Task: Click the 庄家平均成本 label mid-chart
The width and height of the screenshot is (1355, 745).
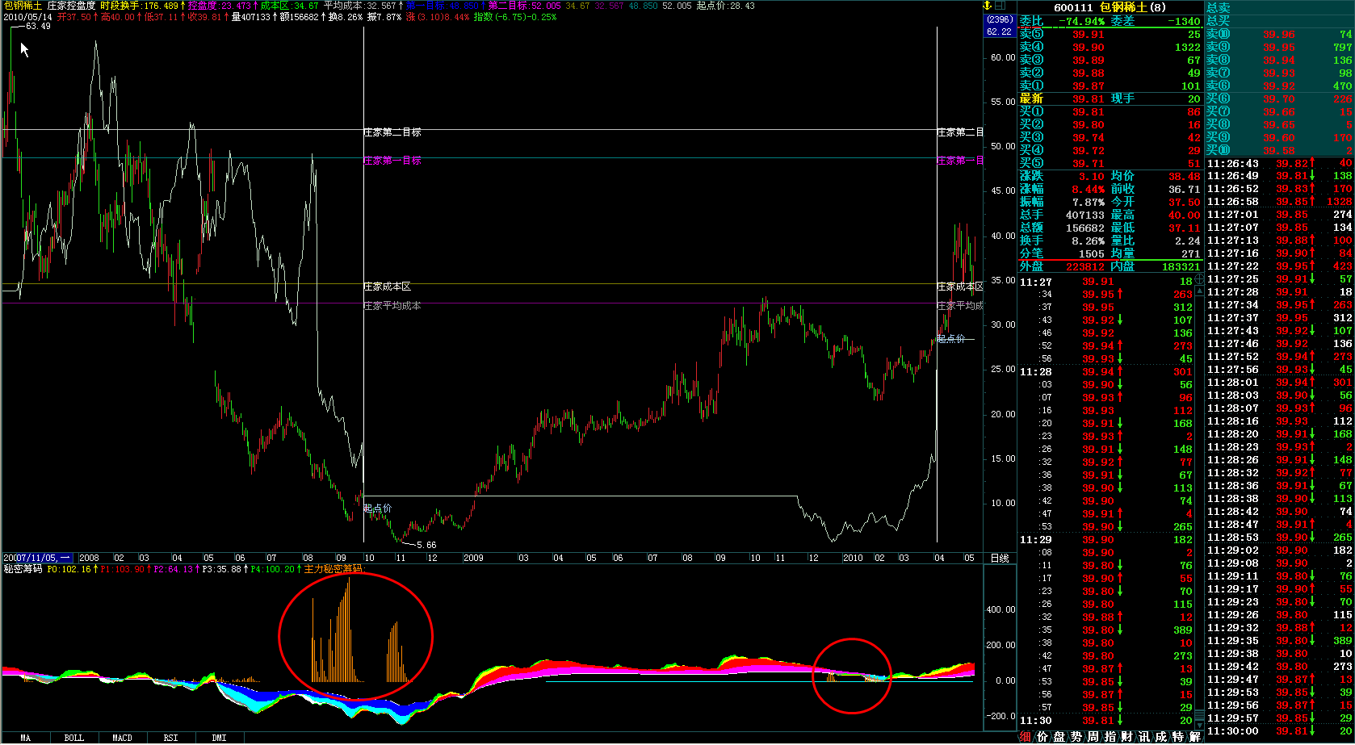Action: coord(392,306)
